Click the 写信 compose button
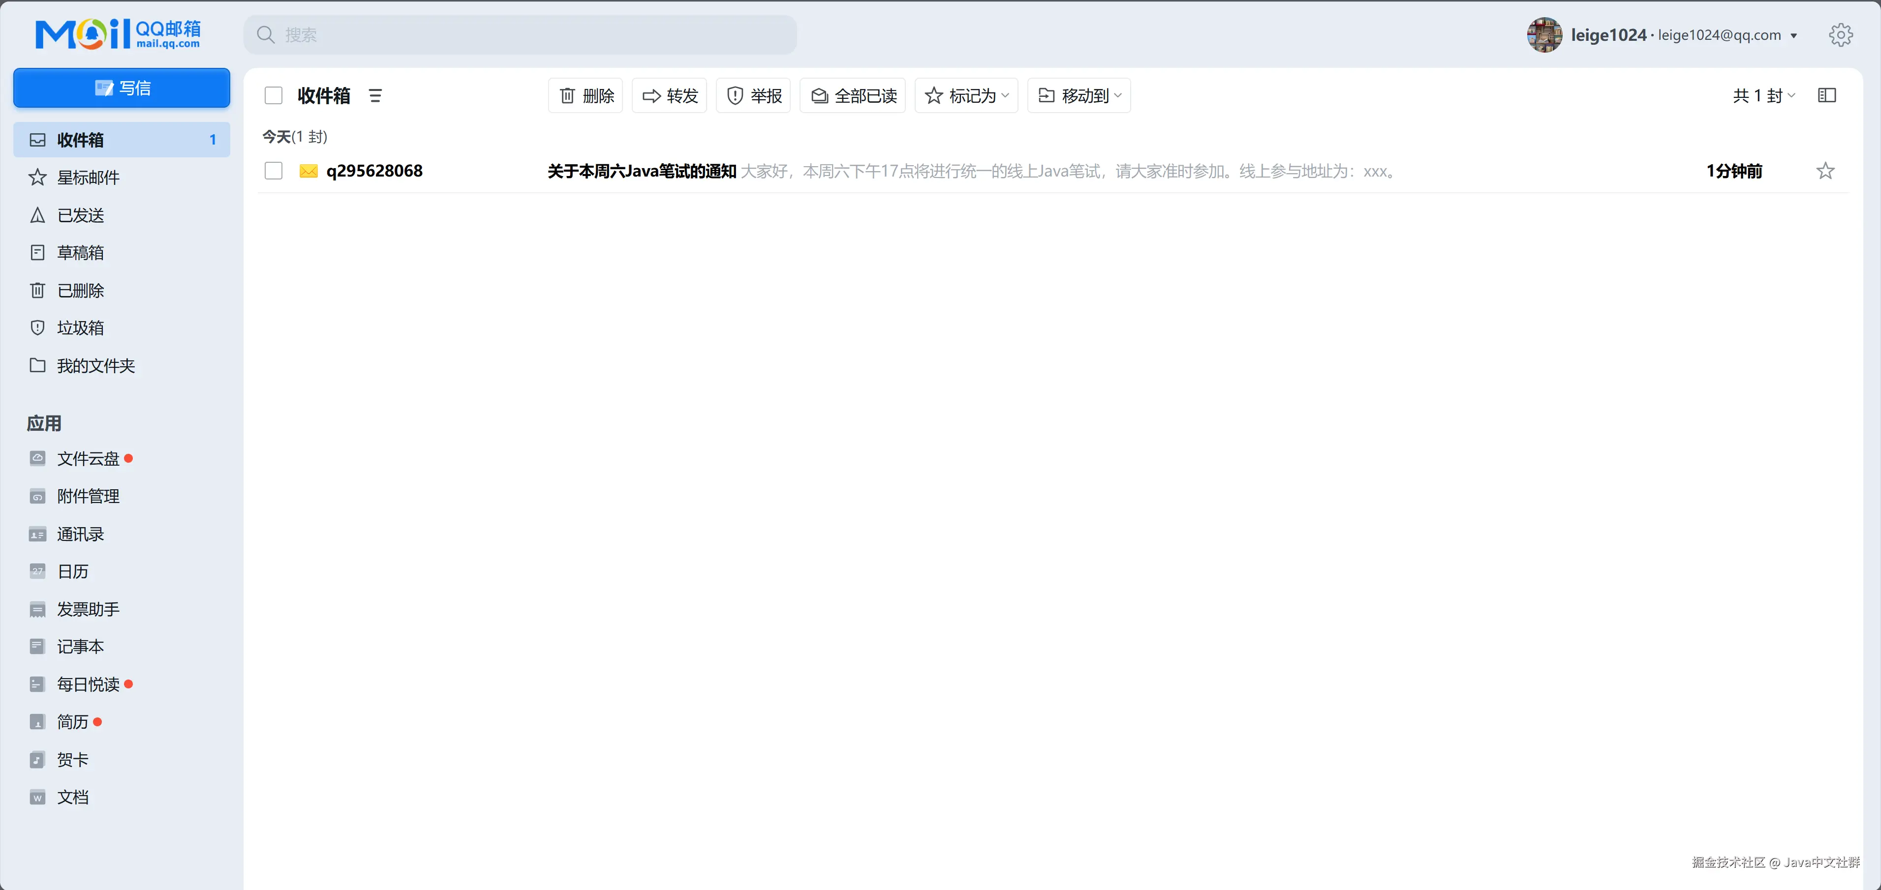 [122, 88]
